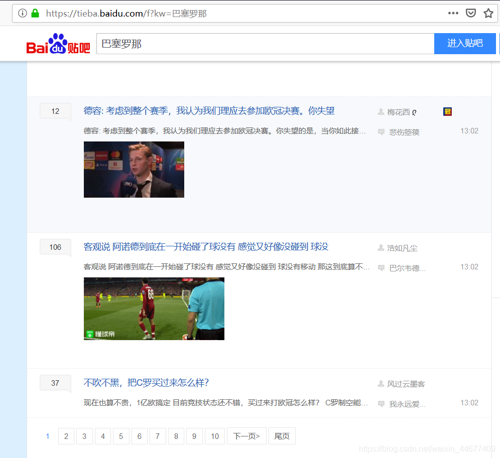Click the 13:02 timestamp of the C罗 thread
This screenshot has width=500, height=458.
click(x=469, y=403)
